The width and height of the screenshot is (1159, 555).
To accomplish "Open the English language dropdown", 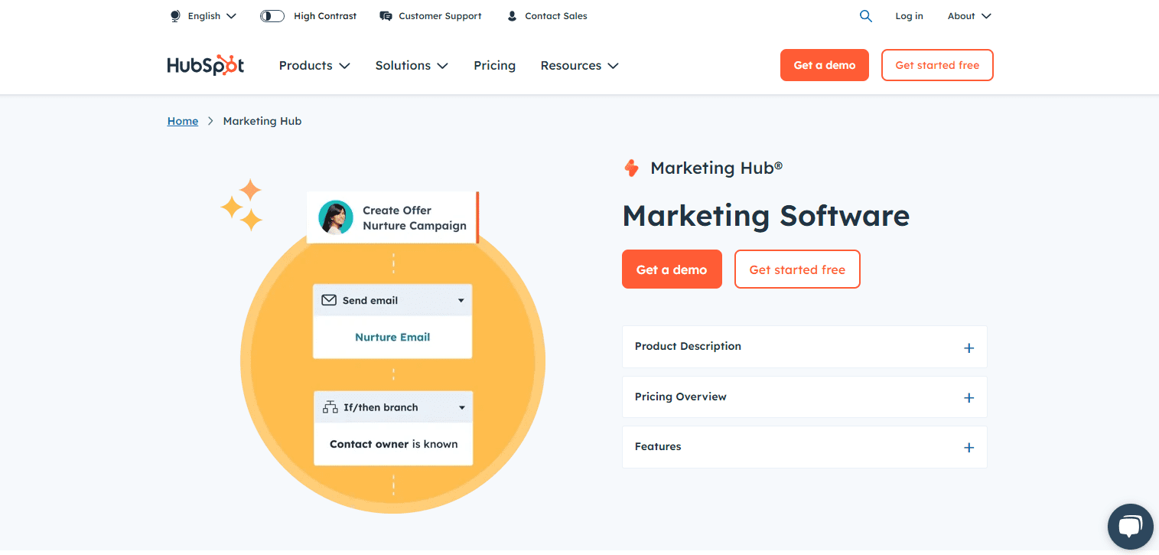I will pos(203,16).
